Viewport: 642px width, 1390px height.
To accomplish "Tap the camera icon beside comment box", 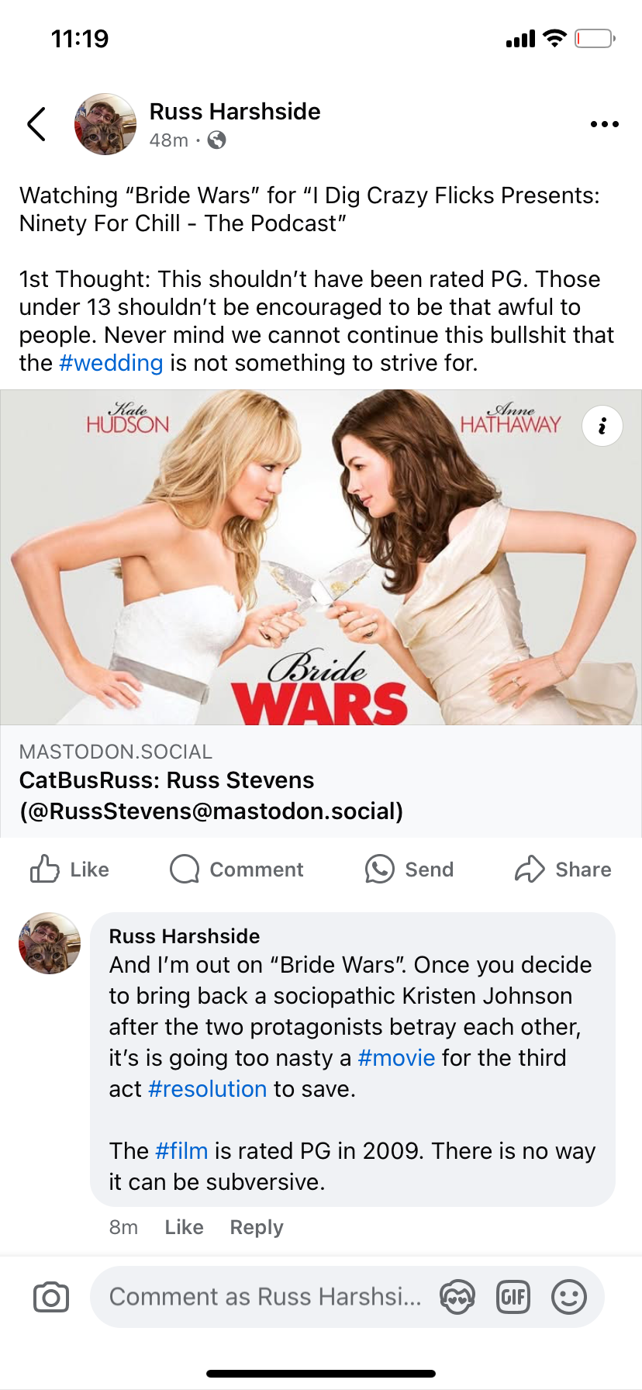I will pos(51,1297).
